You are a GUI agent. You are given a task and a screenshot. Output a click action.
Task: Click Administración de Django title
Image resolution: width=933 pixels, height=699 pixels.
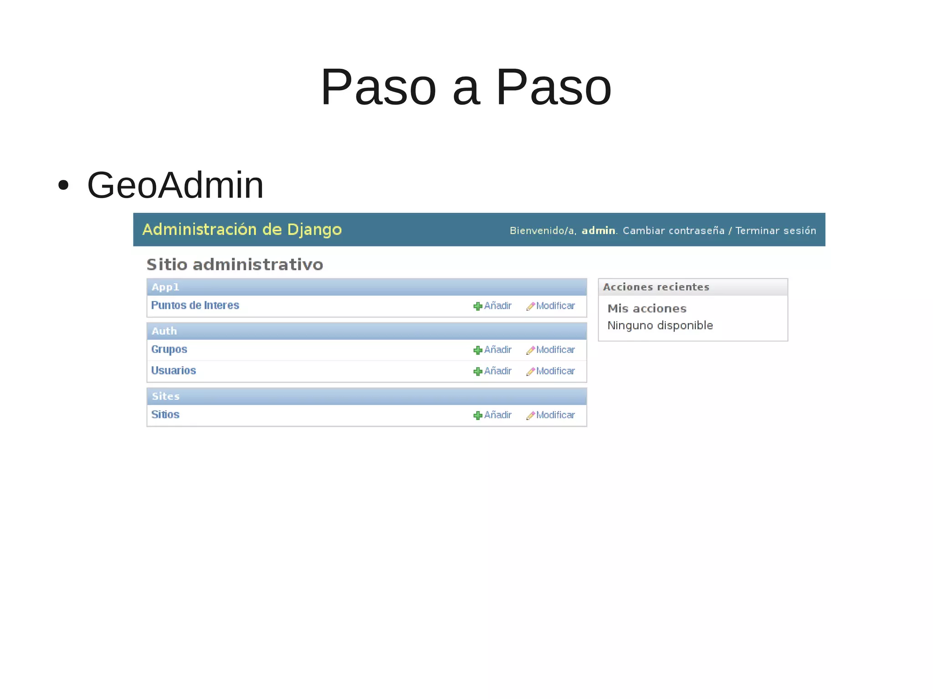242,230
